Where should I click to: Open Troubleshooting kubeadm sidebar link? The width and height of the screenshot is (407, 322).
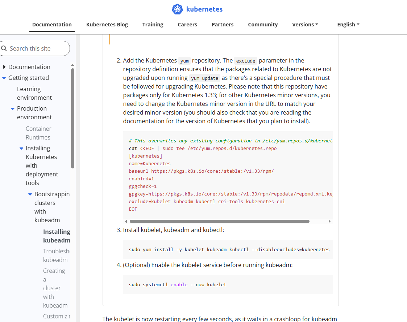[x=56, y=256]
